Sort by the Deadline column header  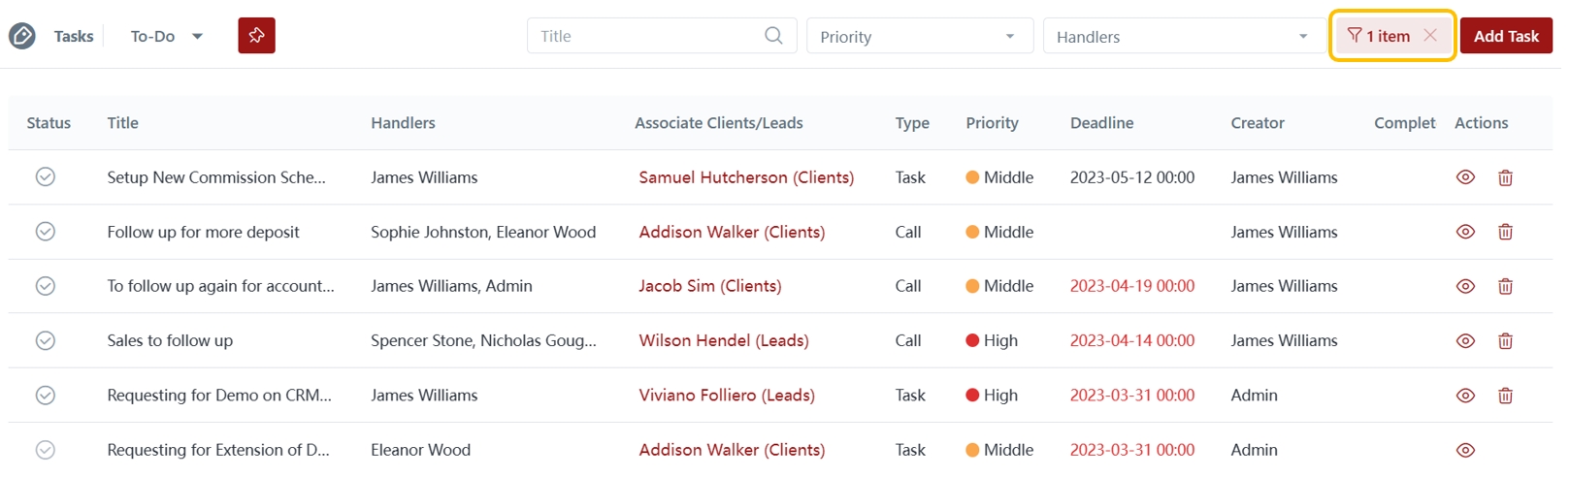click(1101, 123)
